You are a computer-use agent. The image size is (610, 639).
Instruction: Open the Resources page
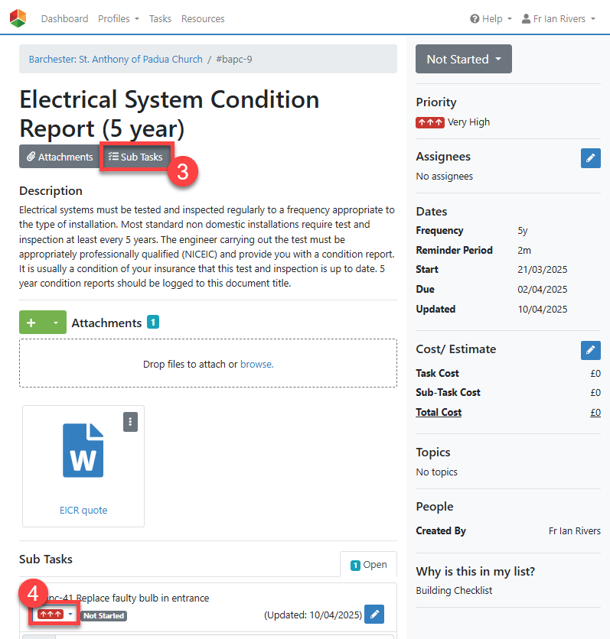(203, 18)
